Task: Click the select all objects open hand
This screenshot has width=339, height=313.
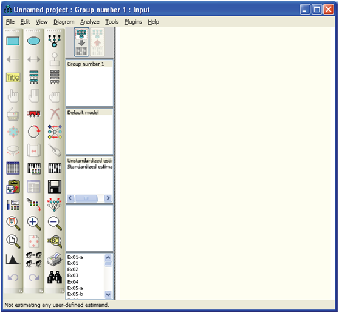Action: coord(34,96)
